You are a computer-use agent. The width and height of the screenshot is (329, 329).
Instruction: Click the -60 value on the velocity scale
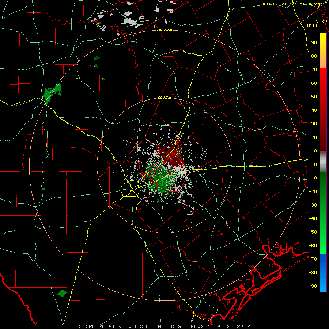(x=313, y=246)
